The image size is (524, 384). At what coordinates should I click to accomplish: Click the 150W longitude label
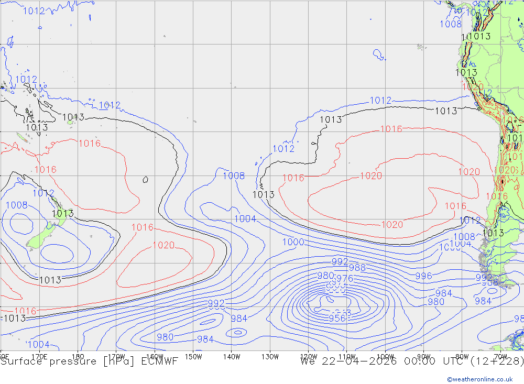coord(193,357)
